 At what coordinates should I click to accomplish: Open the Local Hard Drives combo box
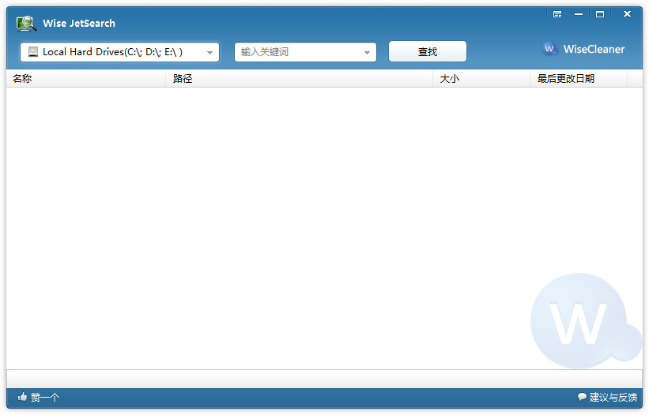(119, 52)
